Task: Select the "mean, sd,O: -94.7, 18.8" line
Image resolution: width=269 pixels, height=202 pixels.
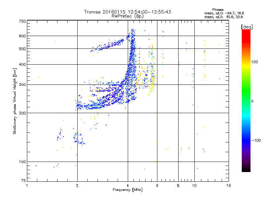Action: (224, 13)
